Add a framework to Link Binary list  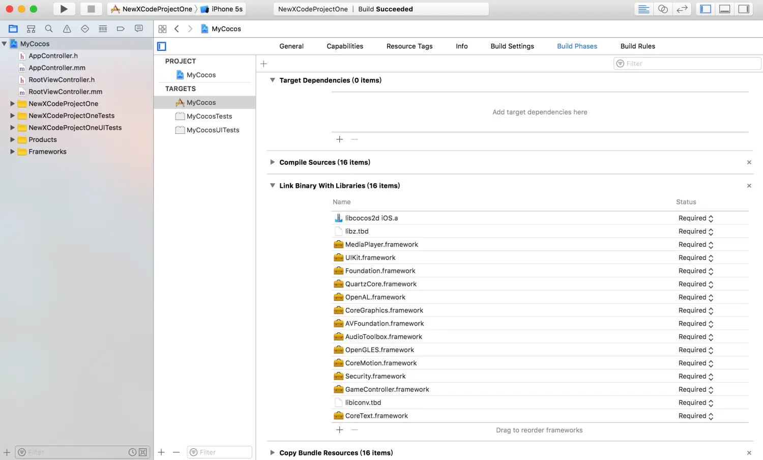[x=340, y=430]
